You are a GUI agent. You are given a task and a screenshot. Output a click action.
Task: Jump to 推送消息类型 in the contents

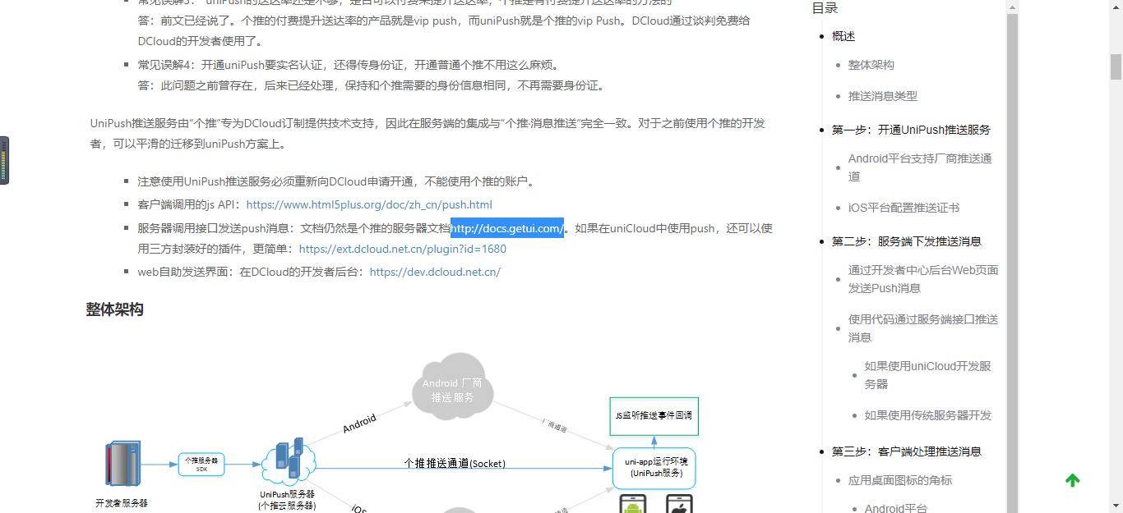coord(883,96)
